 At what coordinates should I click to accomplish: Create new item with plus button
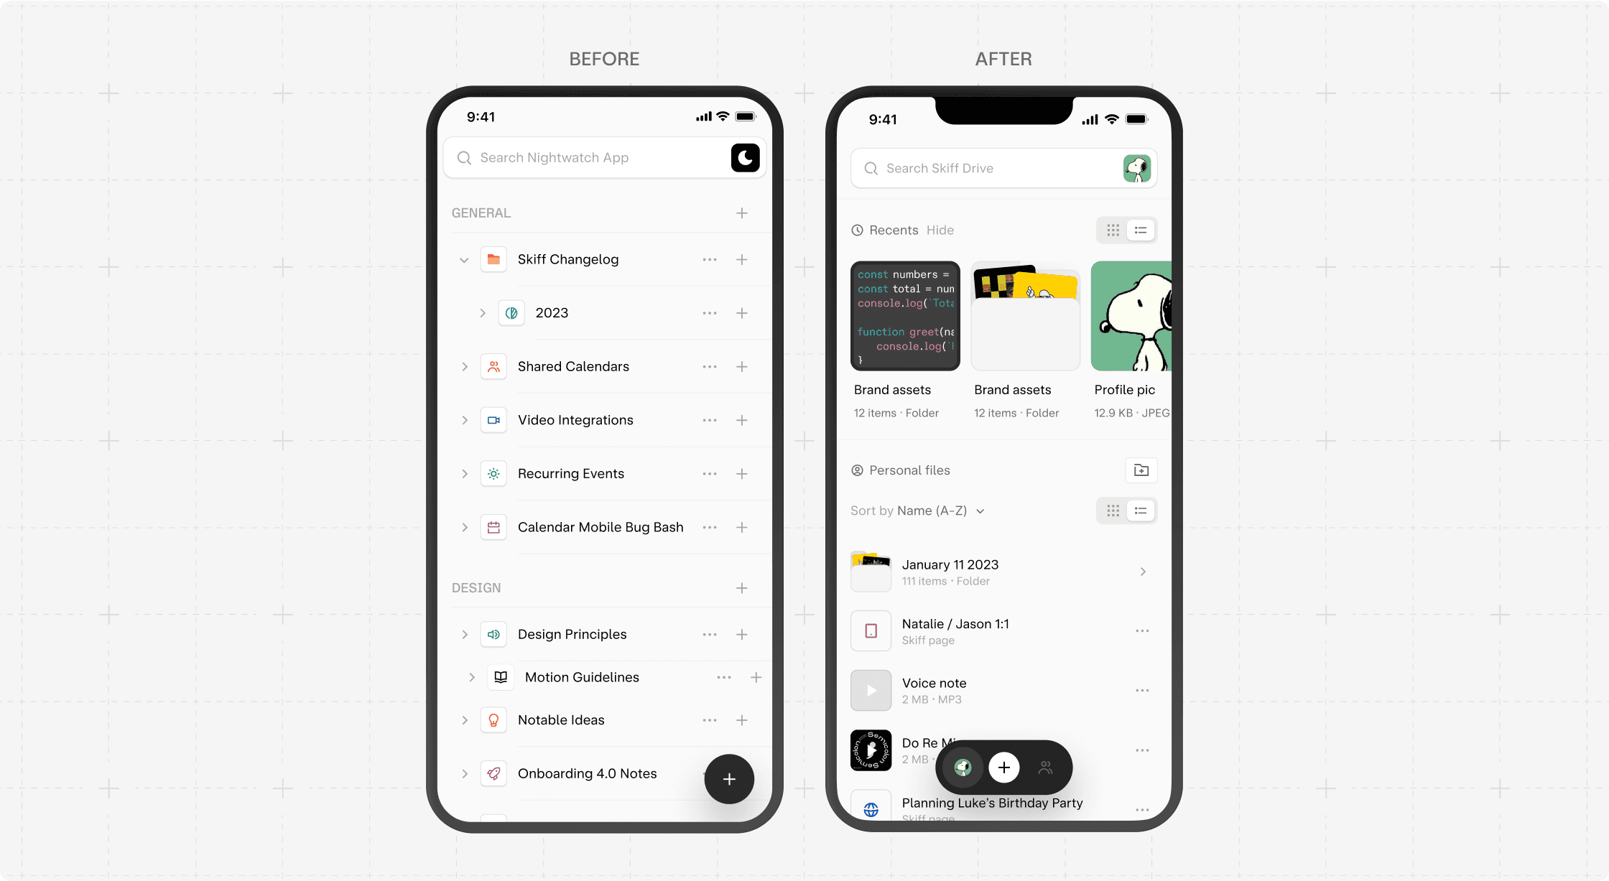(729, 778)
